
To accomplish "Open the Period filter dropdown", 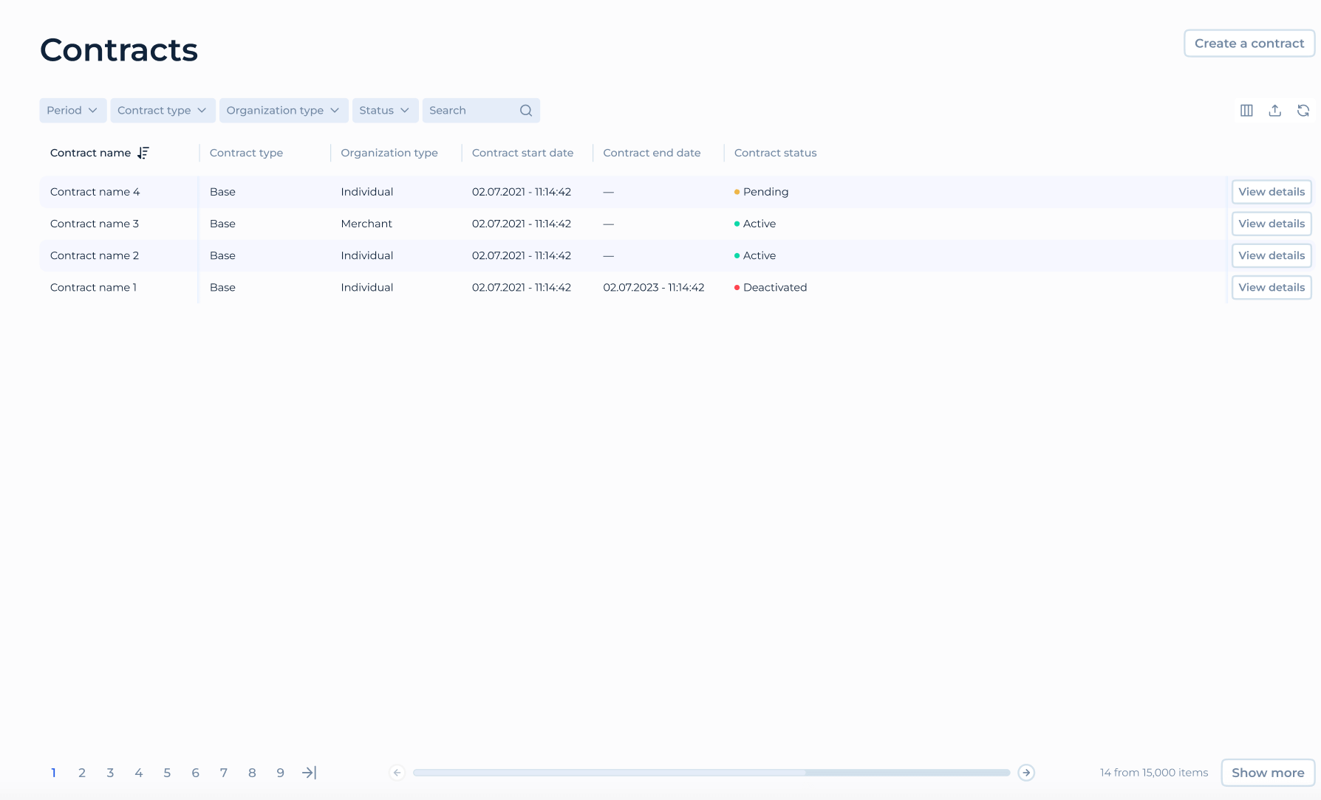I will coord(72,110).
